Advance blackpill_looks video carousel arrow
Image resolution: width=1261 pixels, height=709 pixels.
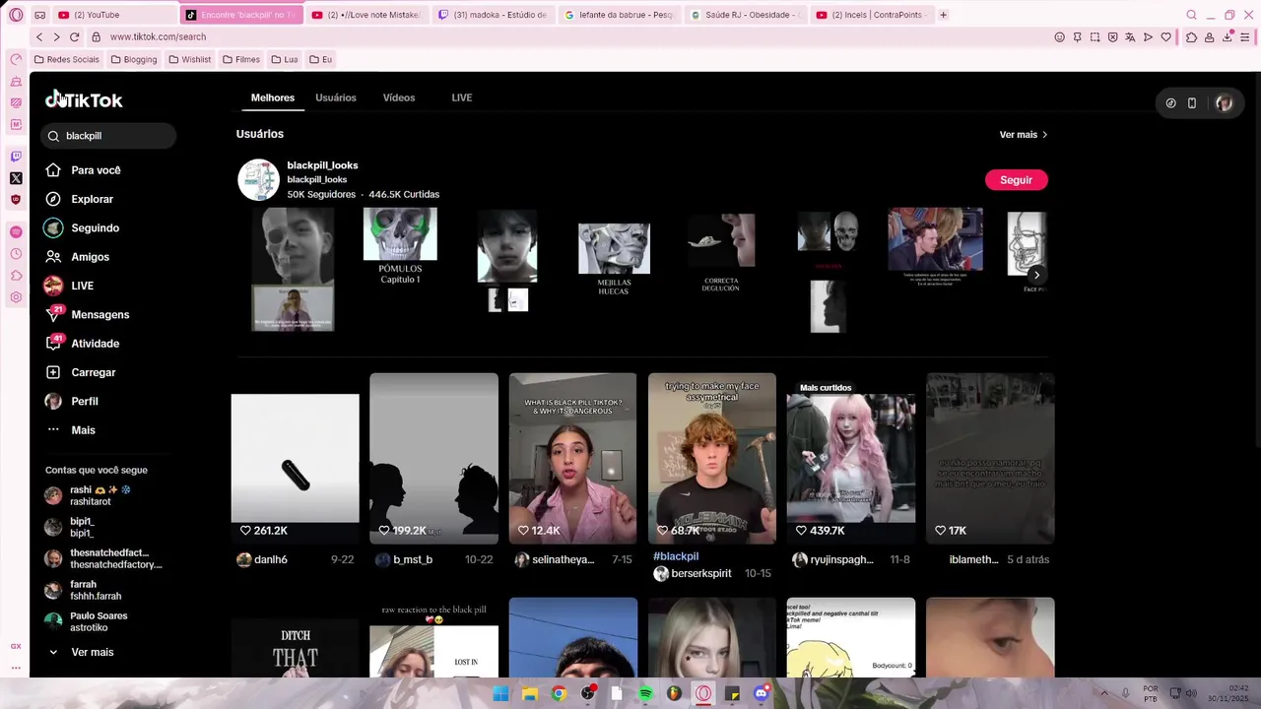click(1036, 276)
